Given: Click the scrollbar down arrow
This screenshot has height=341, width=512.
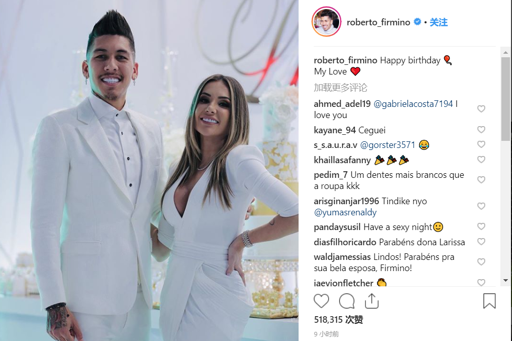Looking at the screenshot, I should tap(505, 280).
